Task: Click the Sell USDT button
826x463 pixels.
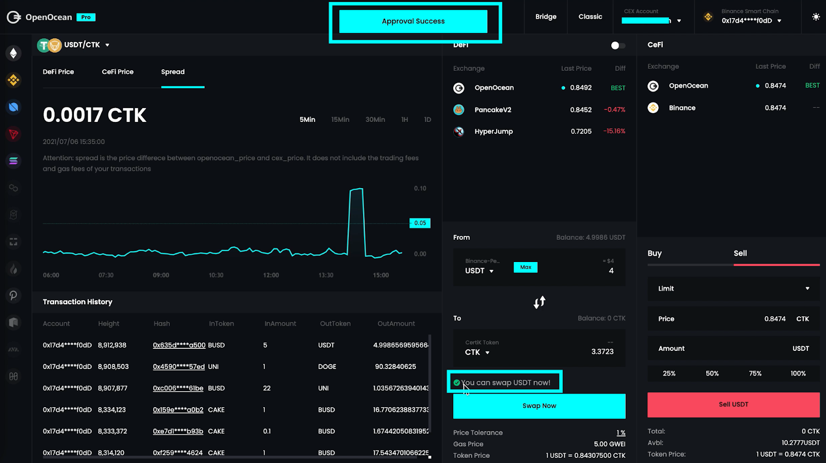Action: pyautogui.click(x=734, y=405)
